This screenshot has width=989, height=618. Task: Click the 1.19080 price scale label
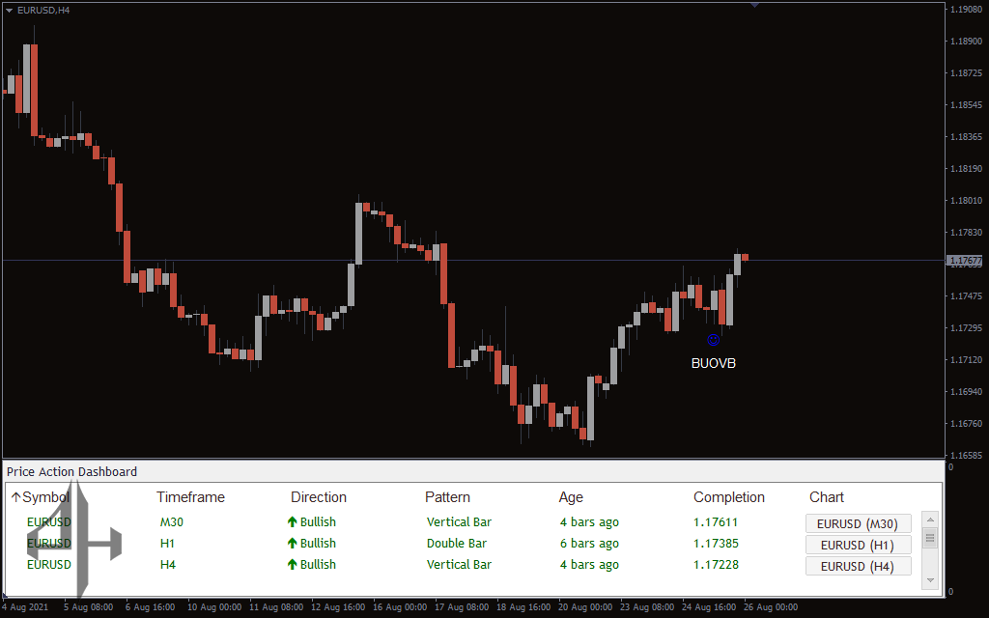(x=966, y=9)
